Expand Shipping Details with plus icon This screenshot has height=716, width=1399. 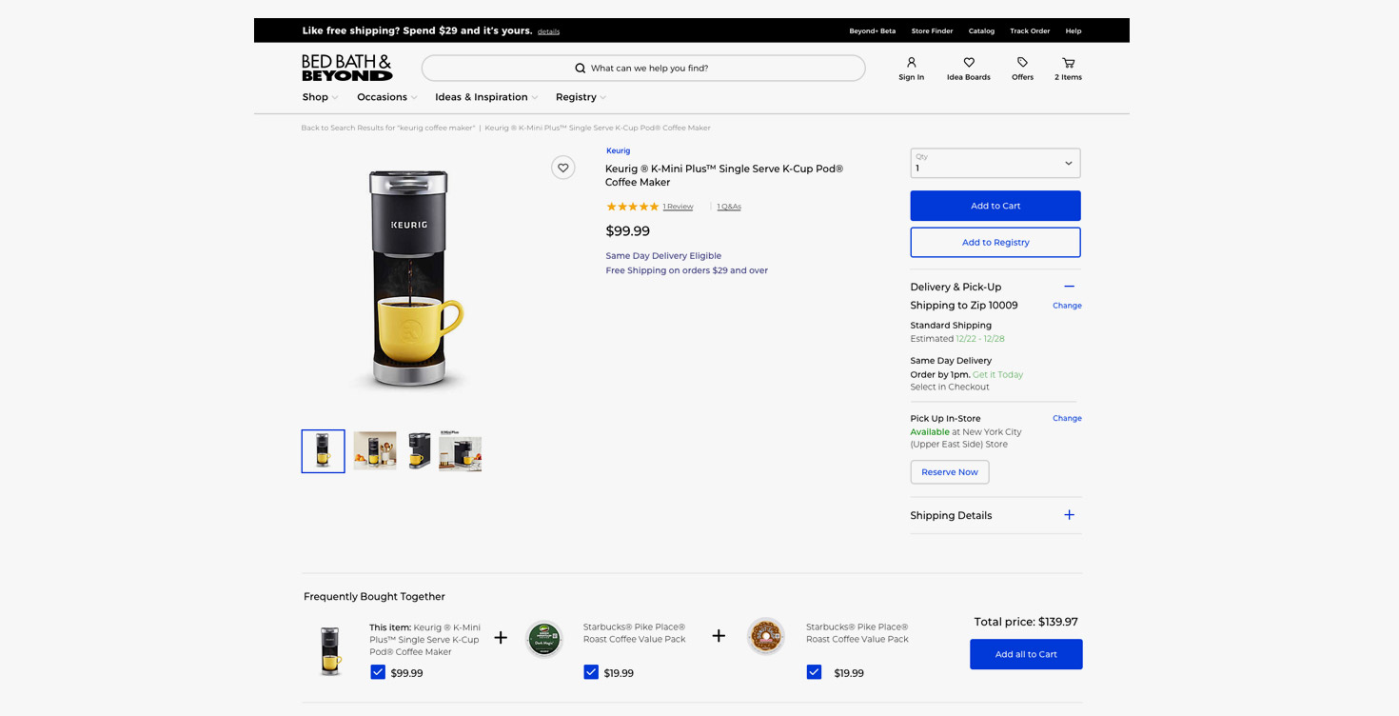pyautogui.click(x=1069, y=515)
